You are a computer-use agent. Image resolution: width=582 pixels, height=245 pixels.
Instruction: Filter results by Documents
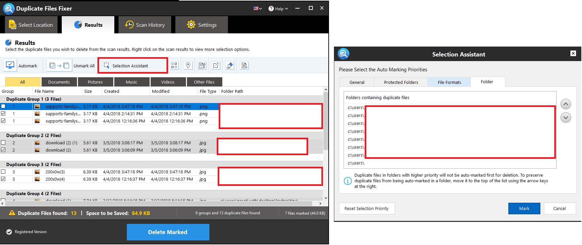click(x=59, y=82)
